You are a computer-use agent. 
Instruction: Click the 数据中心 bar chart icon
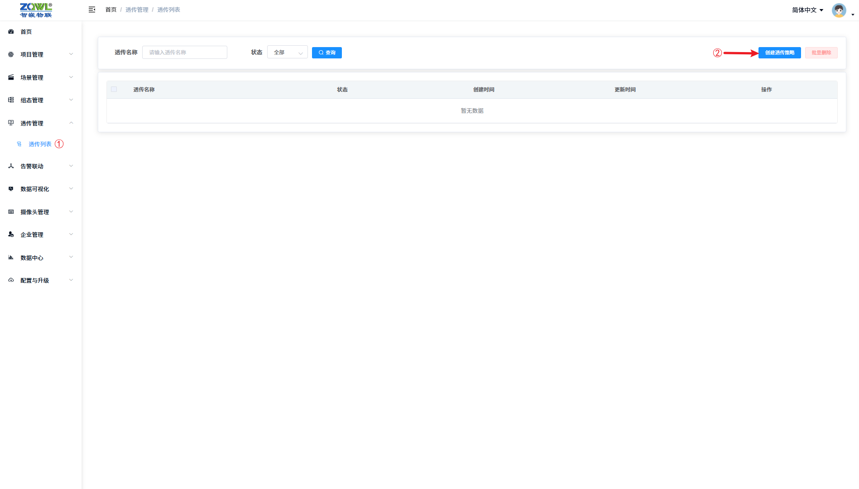coord(11,258)
